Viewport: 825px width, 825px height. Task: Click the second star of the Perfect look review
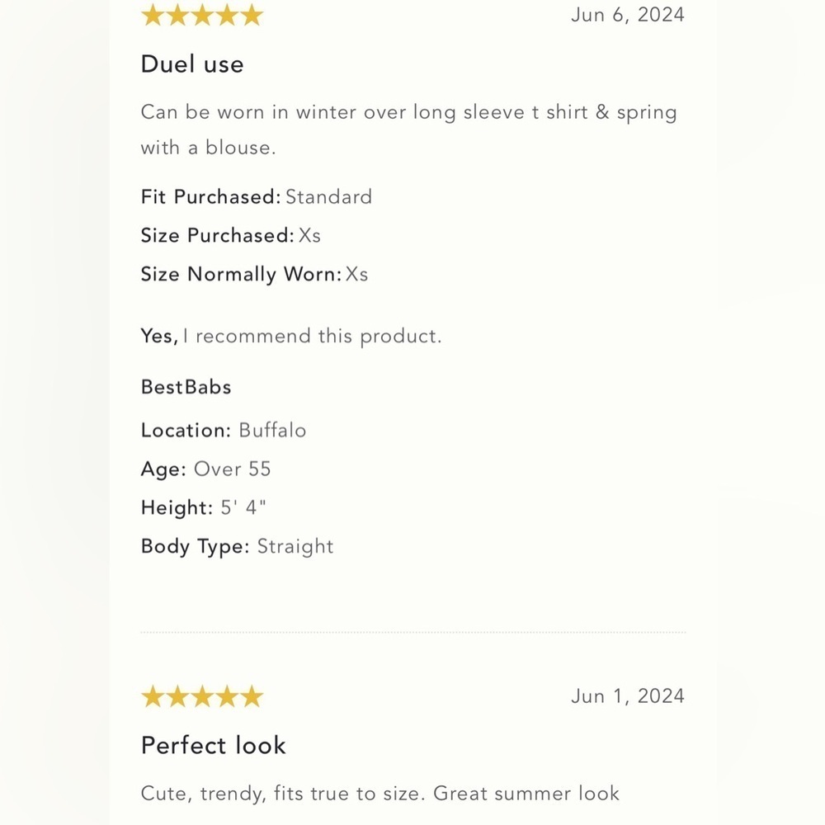pyautogui.click(x=177, y=696)
